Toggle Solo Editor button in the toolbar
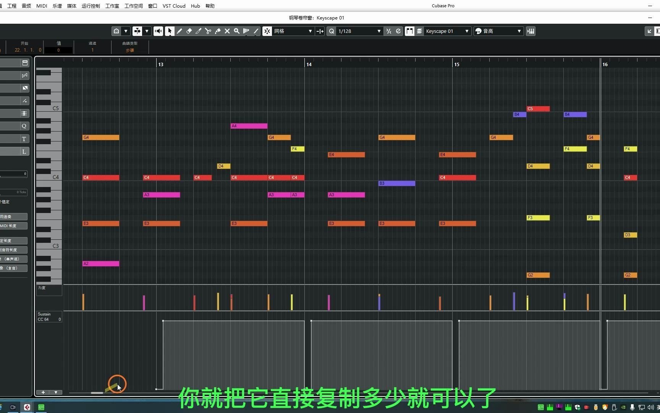This screenshot has height=413, width=660. point(116,31)
